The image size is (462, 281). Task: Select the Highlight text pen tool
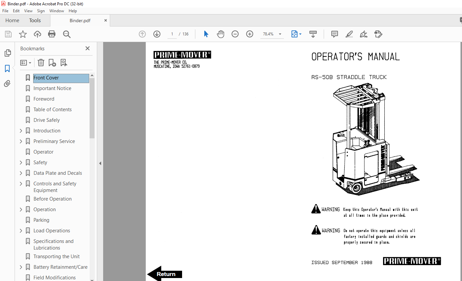[349, 34]
